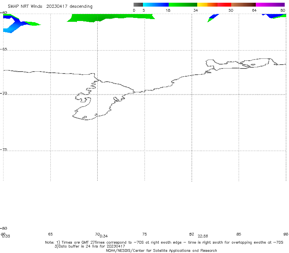Viewport: 289px width, 253px height.
Task: Click the color bar label "18"
Action: point(168,11)
